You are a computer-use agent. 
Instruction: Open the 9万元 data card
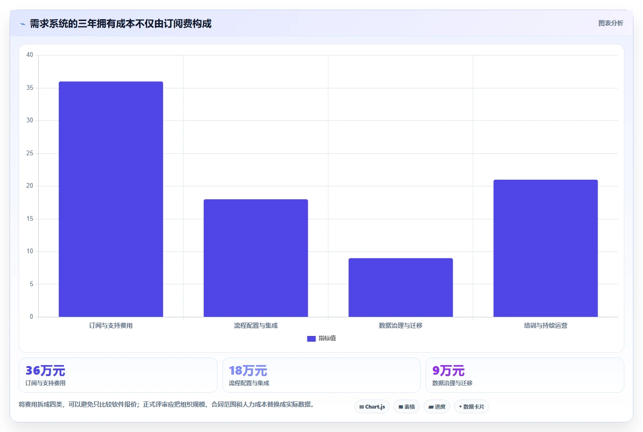click(x=525, y=375)
